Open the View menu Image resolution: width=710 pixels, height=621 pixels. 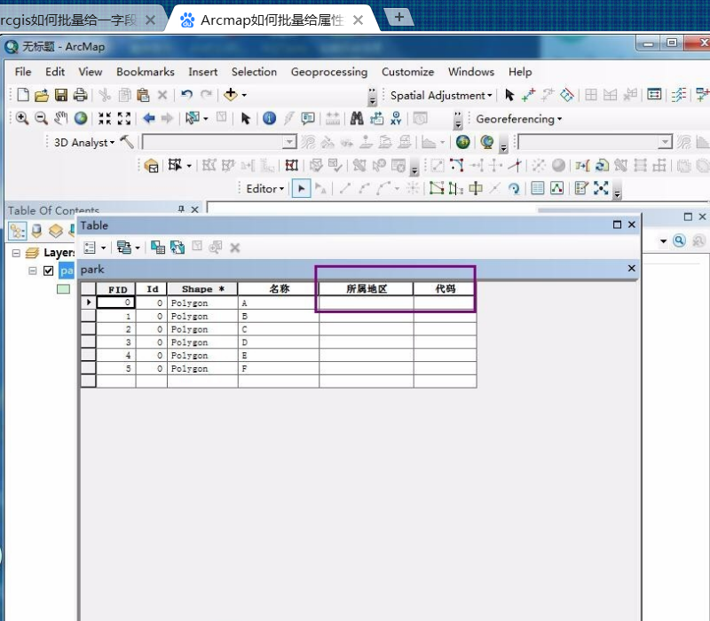pos(91,72)
